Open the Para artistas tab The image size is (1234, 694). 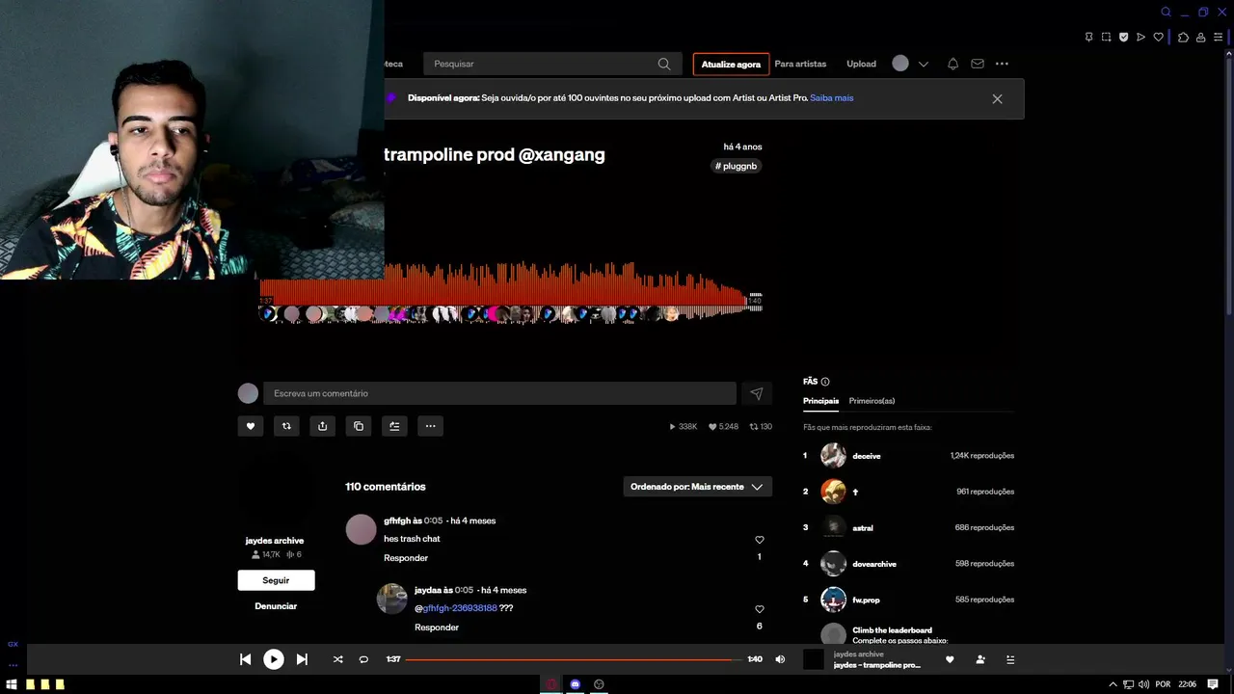pyautogui.click(x=800, y=64)
